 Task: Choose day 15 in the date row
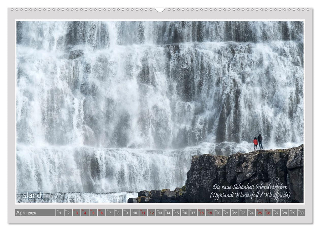[x=176, y=213]
